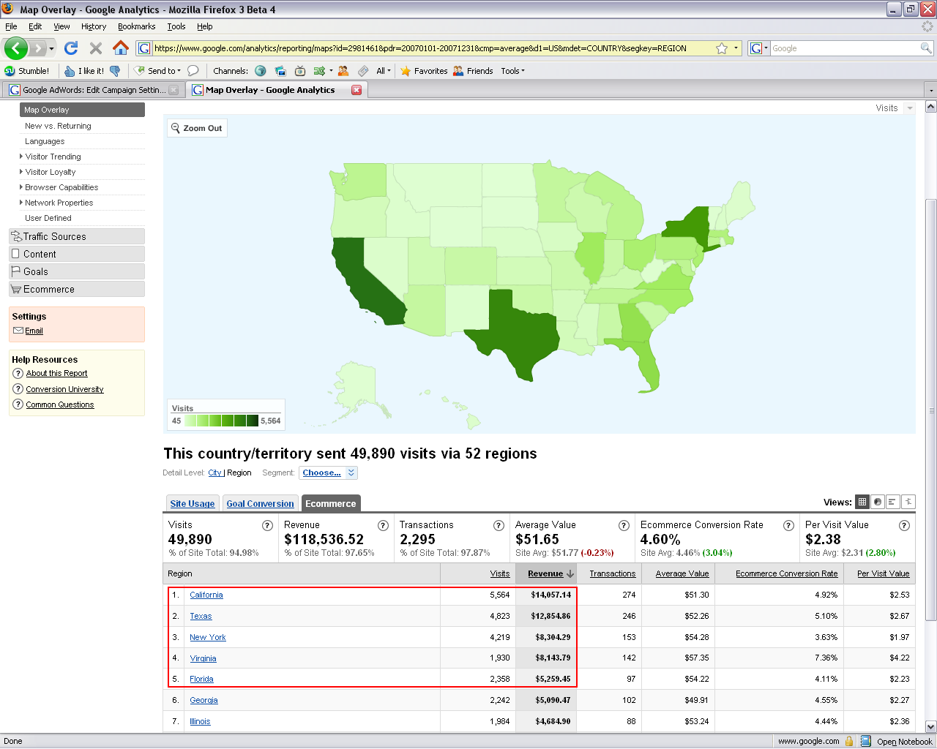
Task: Open StumbleUpon Friends
Action: point(473,71)
